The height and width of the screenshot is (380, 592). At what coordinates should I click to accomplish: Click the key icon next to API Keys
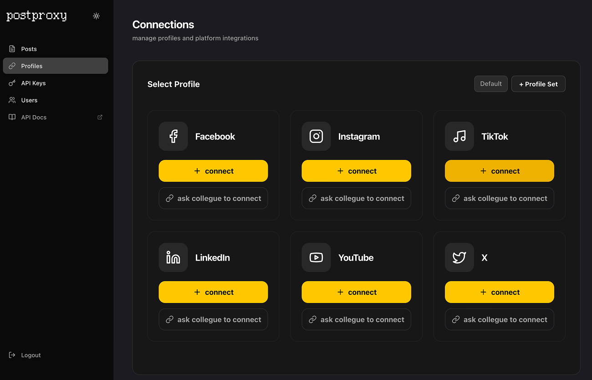(11, 83)
